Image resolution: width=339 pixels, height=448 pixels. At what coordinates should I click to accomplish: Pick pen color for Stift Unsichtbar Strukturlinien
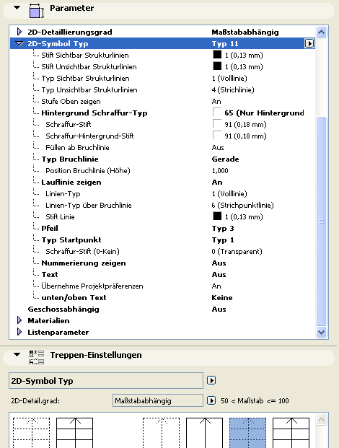[x=217, y=66]
